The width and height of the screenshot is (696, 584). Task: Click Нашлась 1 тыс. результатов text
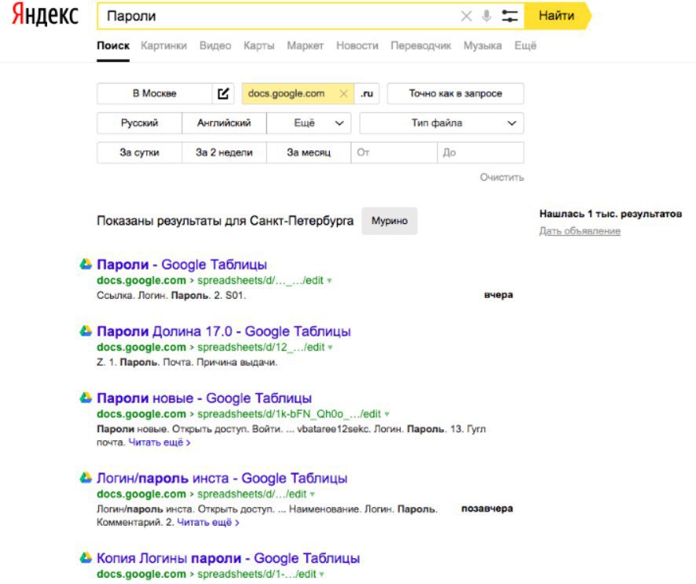point(610,214)
